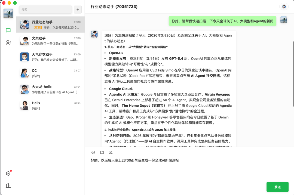Select the 行业动态助手 conversation
The height and width of the screenshot is (195, 294).
(50, 24)
